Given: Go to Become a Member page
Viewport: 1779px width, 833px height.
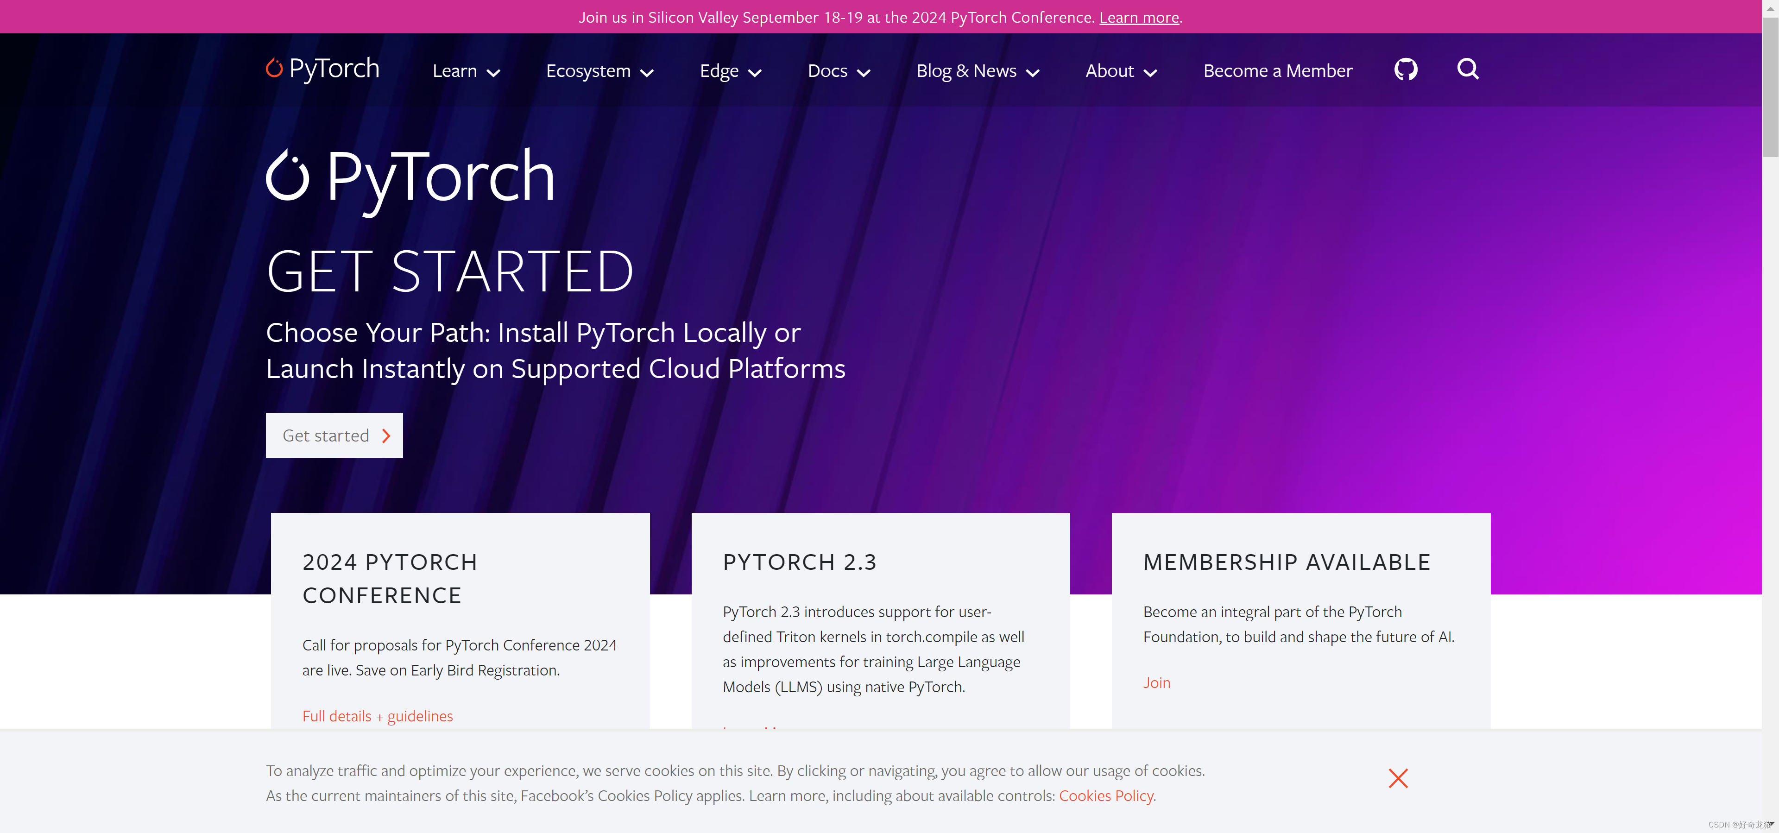Looking at the screenshot, I should pos(1278,70).
